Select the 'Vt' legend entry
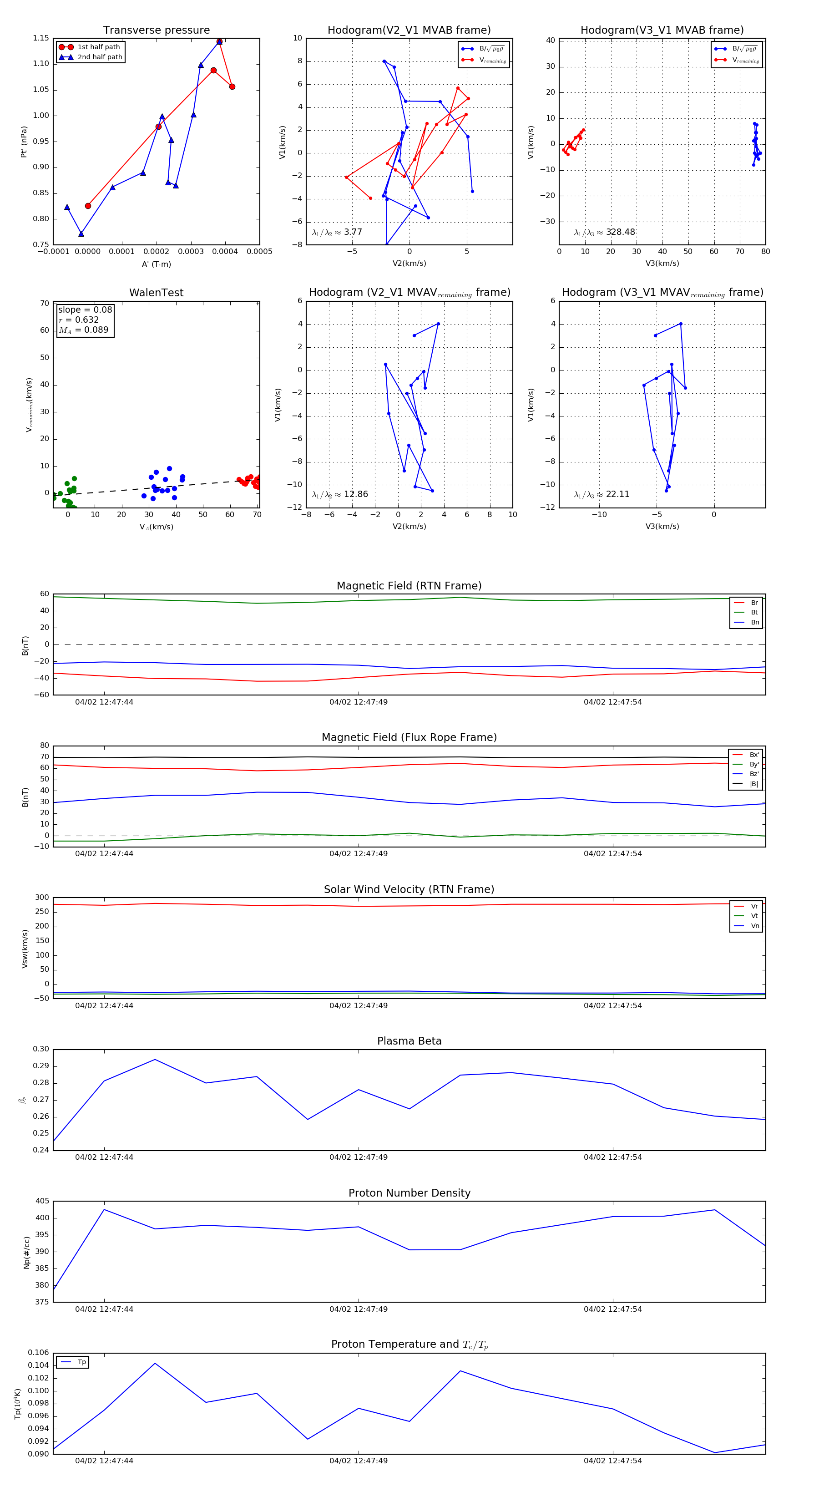This screenshot has height=1502, width=819. 747,916
